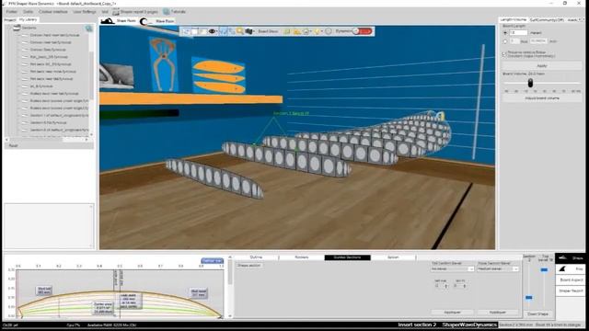Open the Top Section Bevel dropdown
The image size is (589, 331).
452,269
